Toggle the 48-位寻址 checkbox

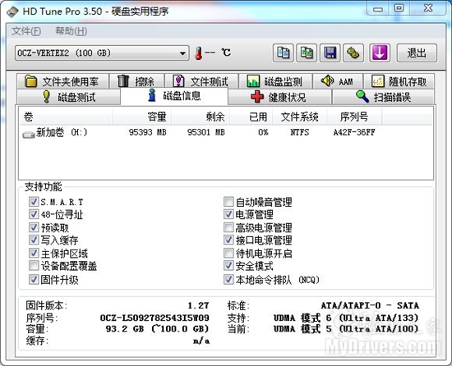[x=34, y=214]
